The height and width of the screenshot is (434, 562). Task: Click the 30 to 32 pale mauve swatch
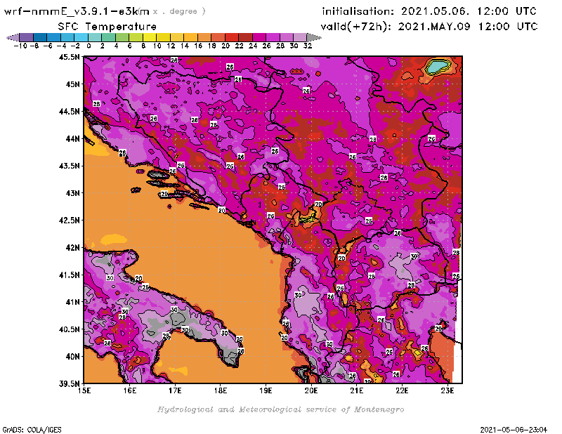click(x=300, y=37)
